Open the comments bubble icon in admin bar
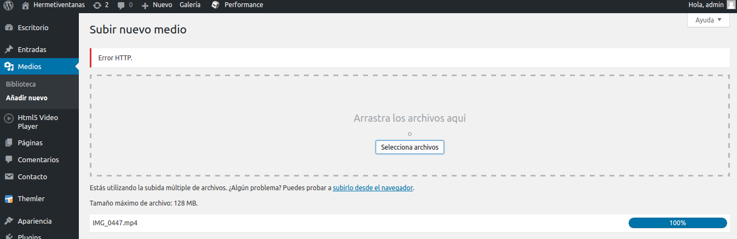Viewport: 737px width, 239px height. (121, 5)
